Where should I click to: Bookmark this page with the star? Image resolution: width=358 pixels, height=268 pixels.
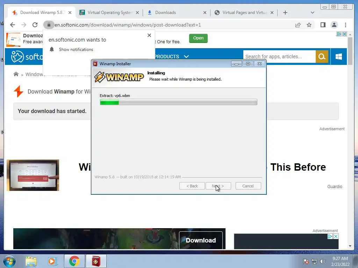(309, 25)
